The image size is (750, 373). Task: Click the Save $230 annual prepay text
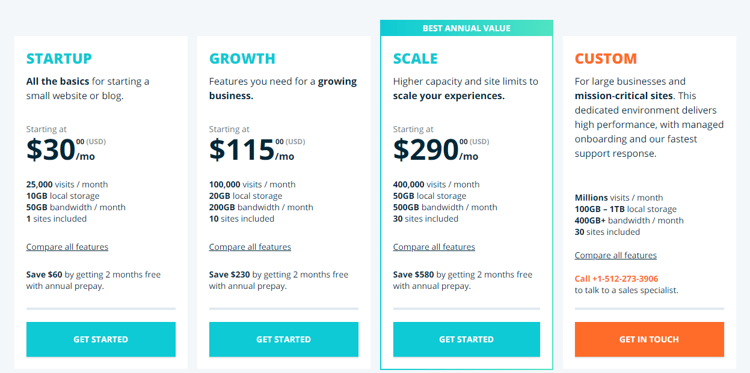coord(279,281)
